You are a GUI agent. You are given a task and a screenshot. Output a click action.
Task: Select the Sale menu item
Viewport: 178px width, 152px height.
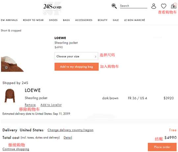click(116, 20)
